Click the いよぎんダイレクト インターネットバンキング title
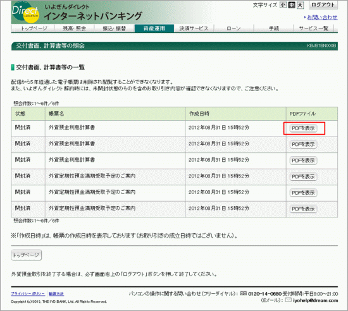Screen dimensions: 348x311 (93, 13)
